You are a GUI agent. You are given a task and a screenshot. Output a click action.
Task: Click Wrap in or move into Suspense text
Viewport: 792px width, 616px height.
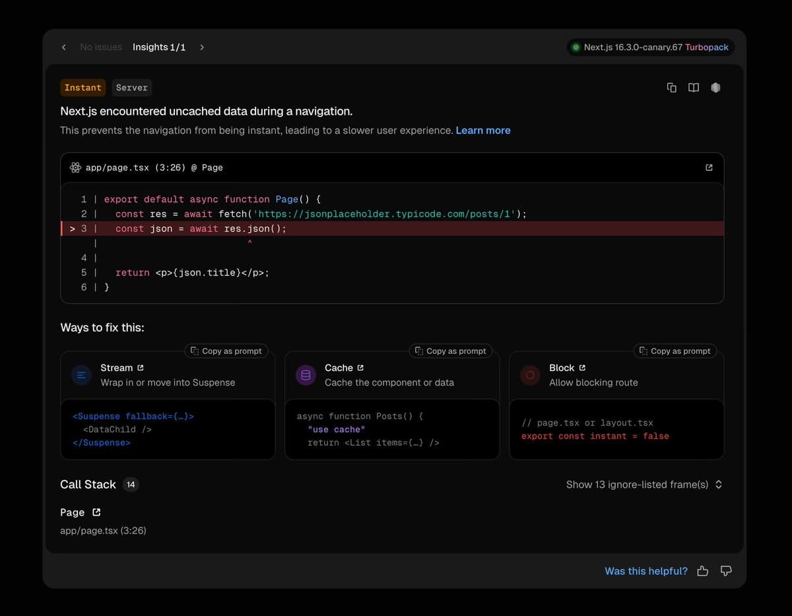168,382
